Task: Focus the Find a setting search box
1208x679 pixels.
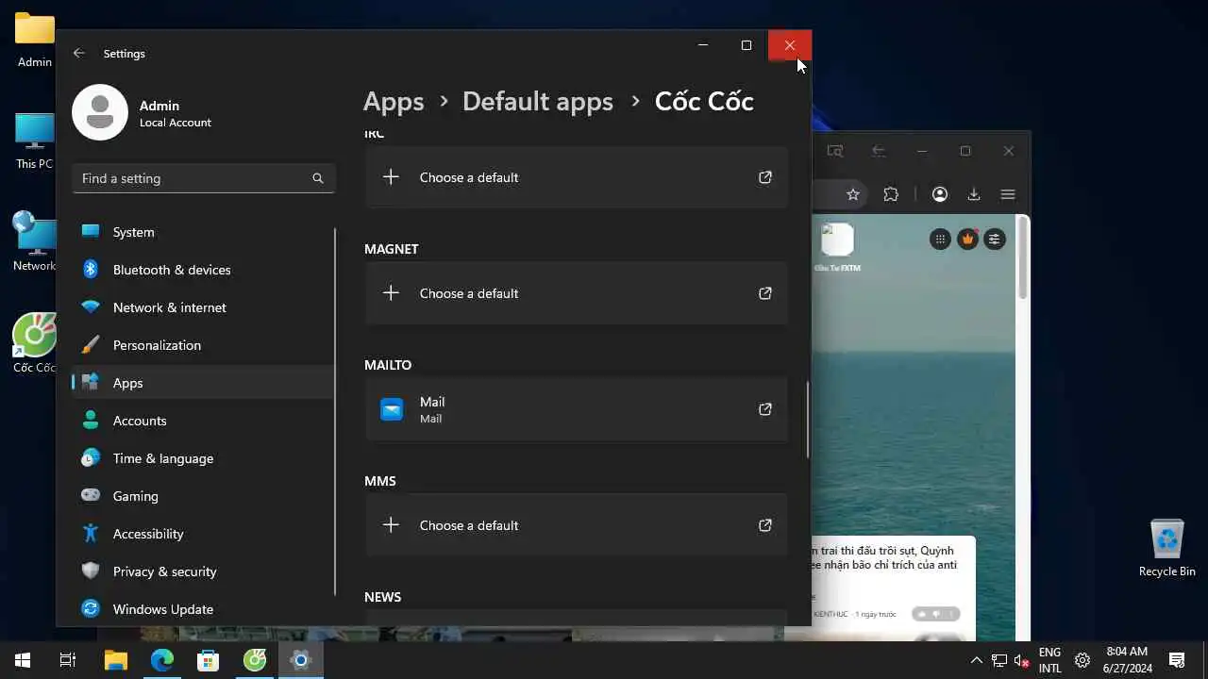Action: click(204, 178)
